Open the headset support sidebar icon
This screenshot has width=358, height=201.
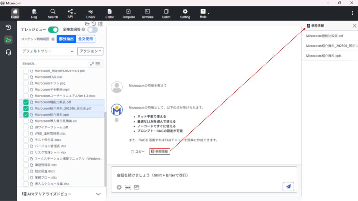8,52
